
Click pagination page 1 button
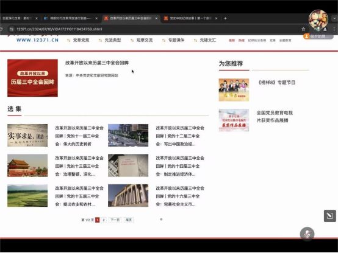pyautogui.click(x=98, y=220)
